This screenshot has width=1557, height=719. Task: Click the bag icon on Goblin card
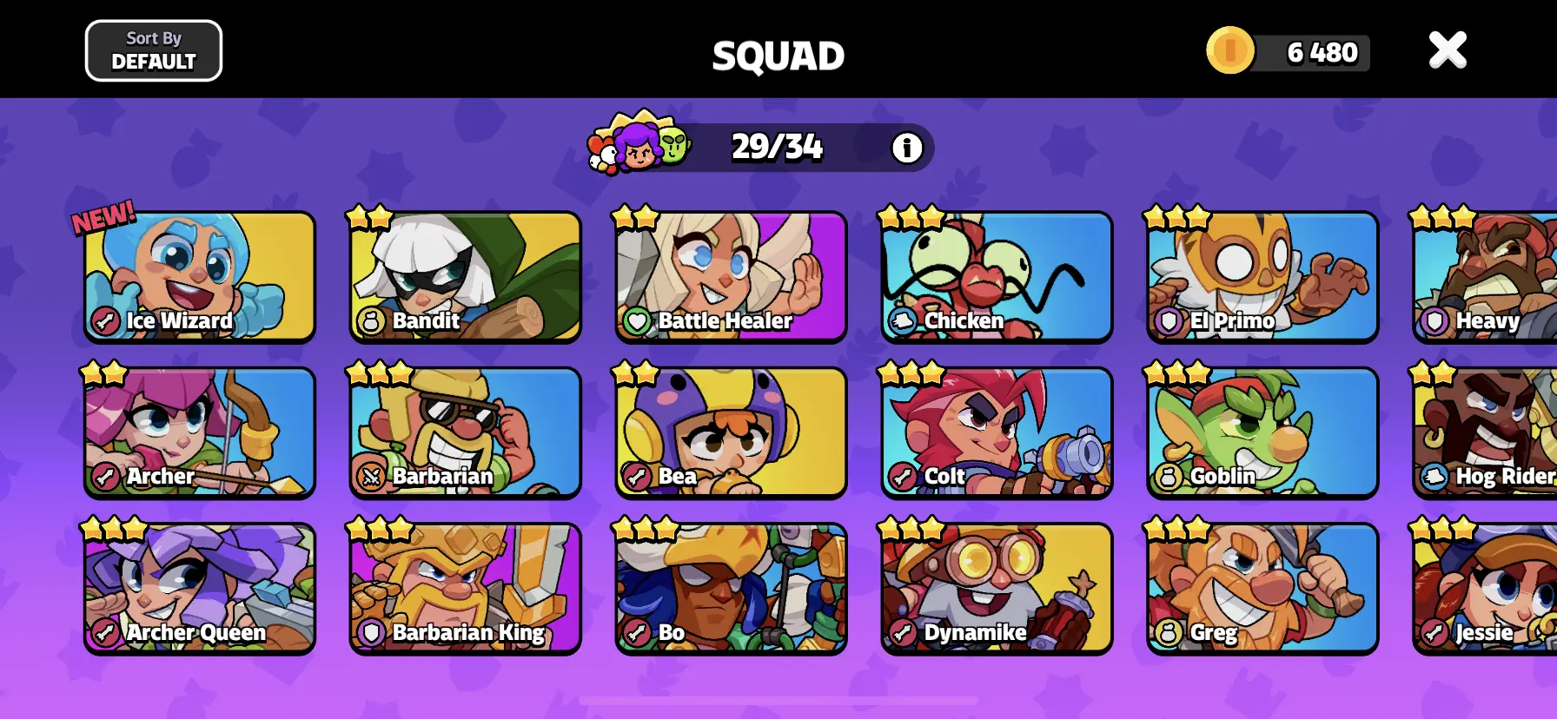1169,477
